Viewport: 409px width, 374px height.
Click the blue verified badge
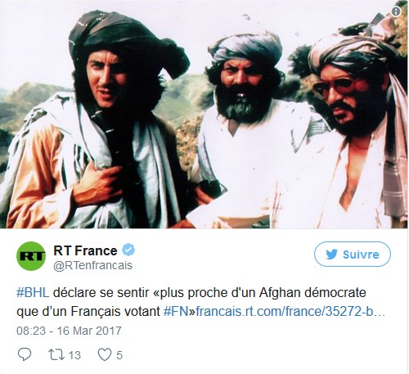coord(128,250)
